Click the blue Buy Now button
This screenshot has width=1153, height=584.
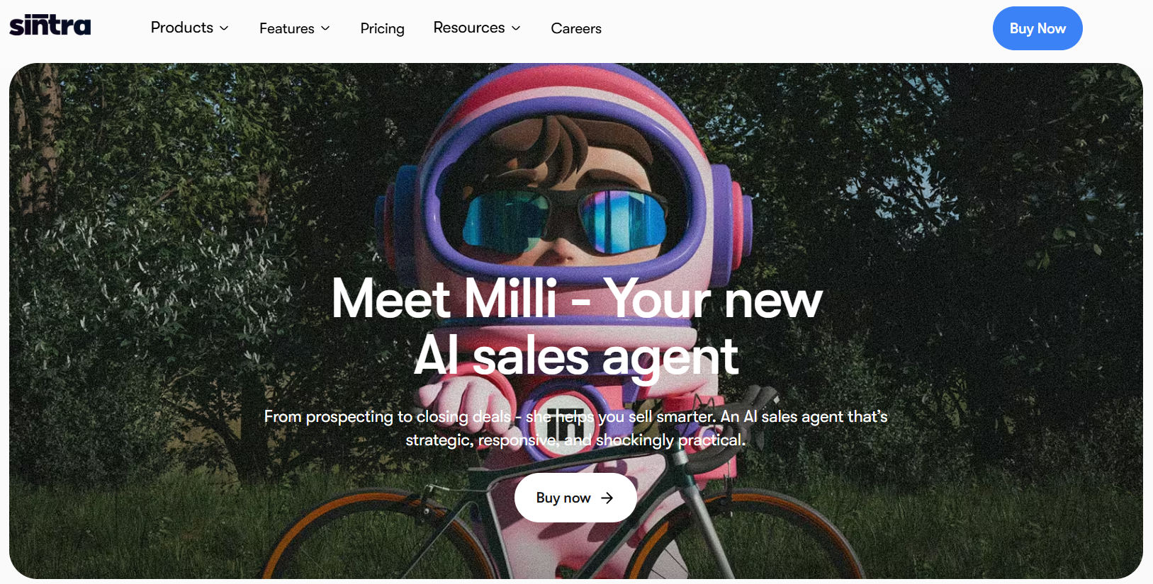[1037, 28]
